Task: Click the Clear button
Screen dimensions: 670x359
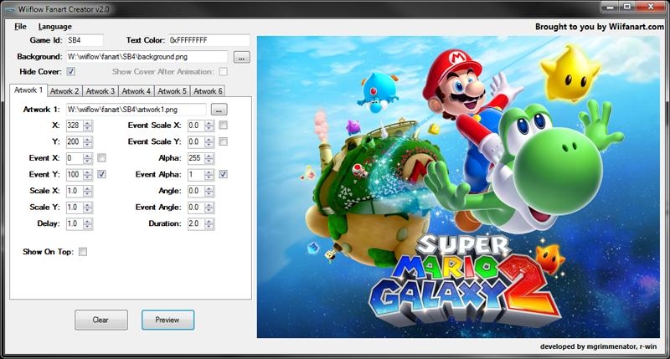Action: pos(100,320)
